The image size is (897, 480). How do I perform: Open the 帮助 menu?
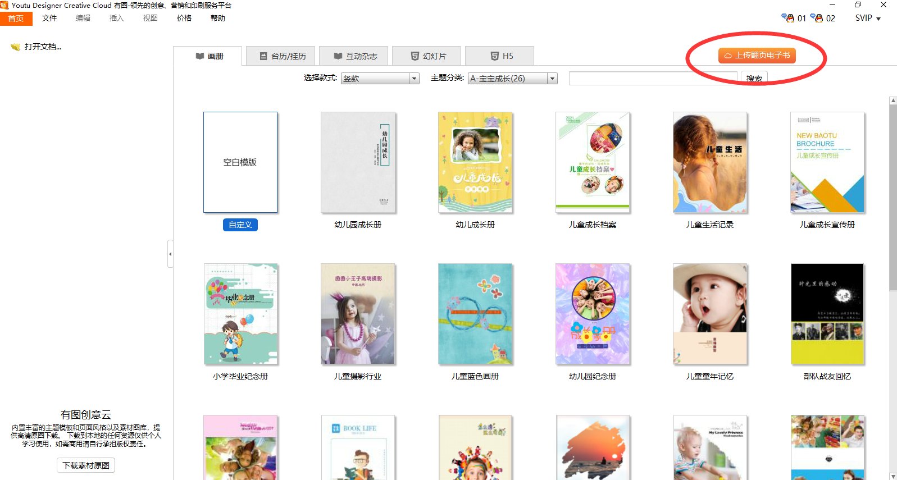click(218, 18)
